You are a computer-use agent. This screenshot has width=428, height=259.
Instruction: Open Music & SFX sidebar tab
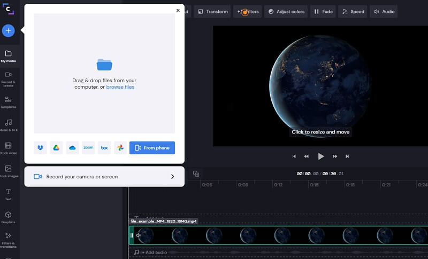9,125
